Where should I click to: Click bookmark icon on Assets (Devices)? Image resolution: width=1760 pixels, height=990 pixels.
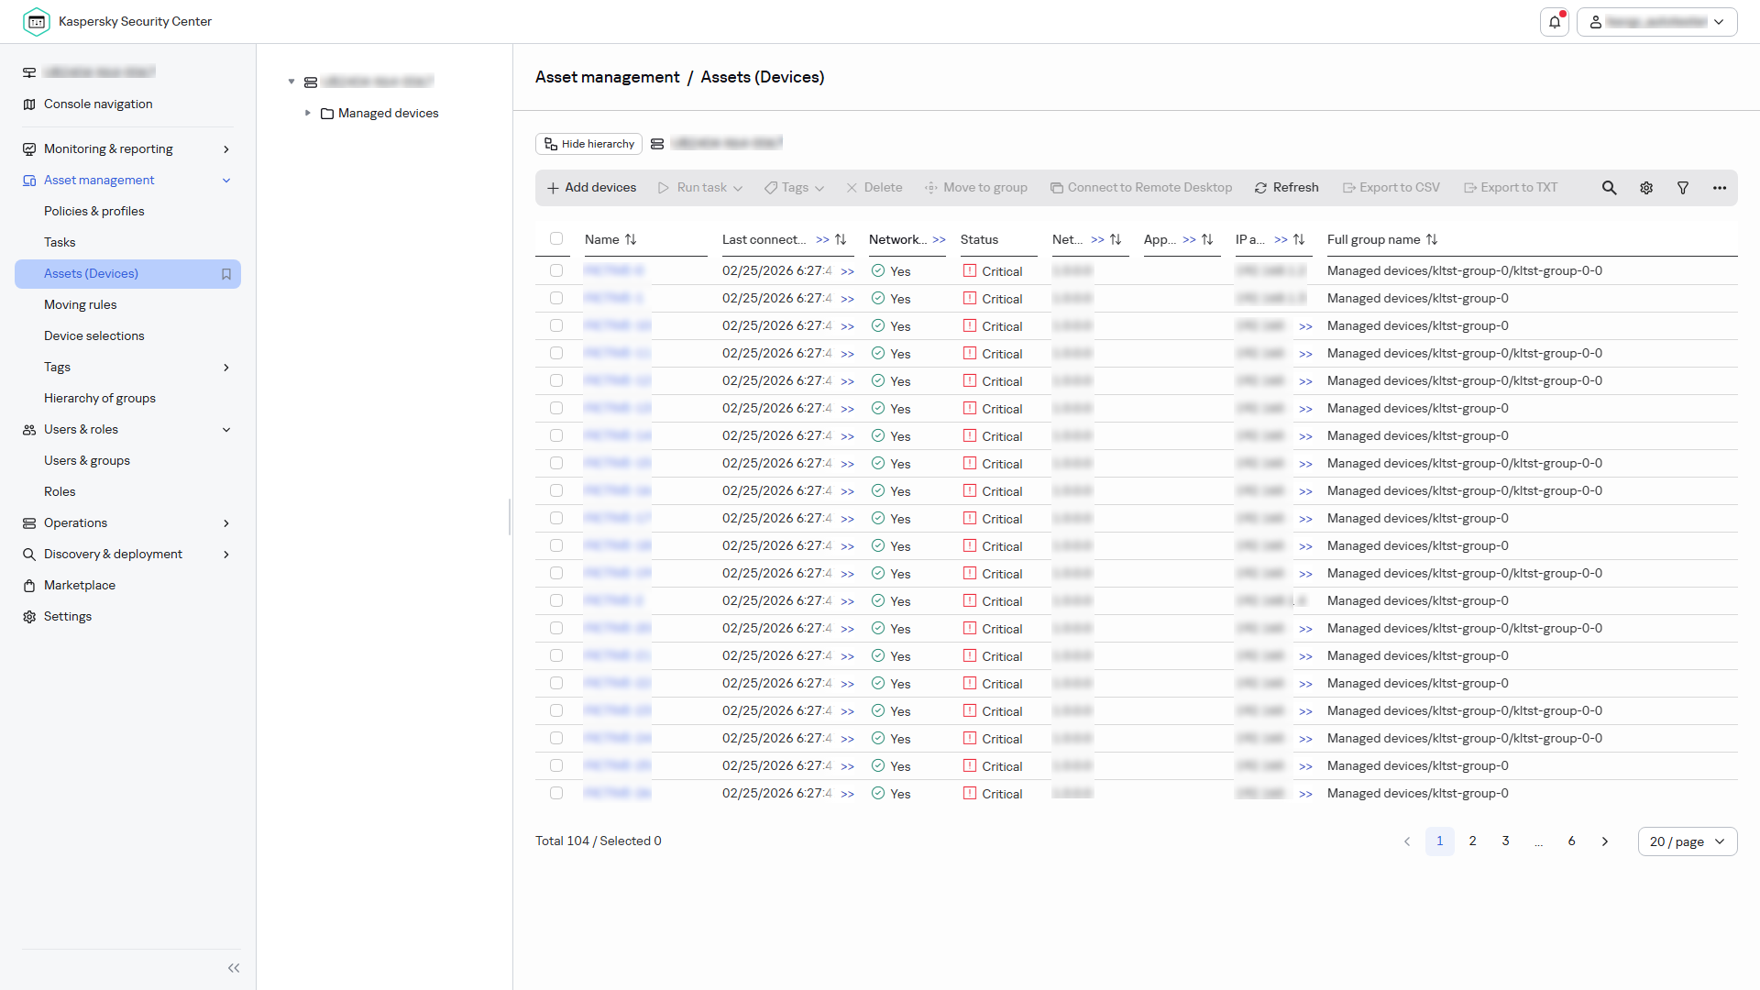pyautogui.click(x=226, y=274)
